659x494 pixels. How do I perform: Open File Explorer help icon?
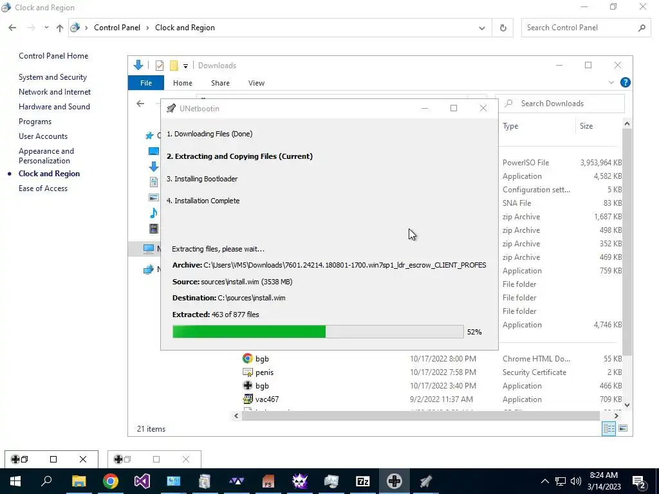[x=625, y=83]
